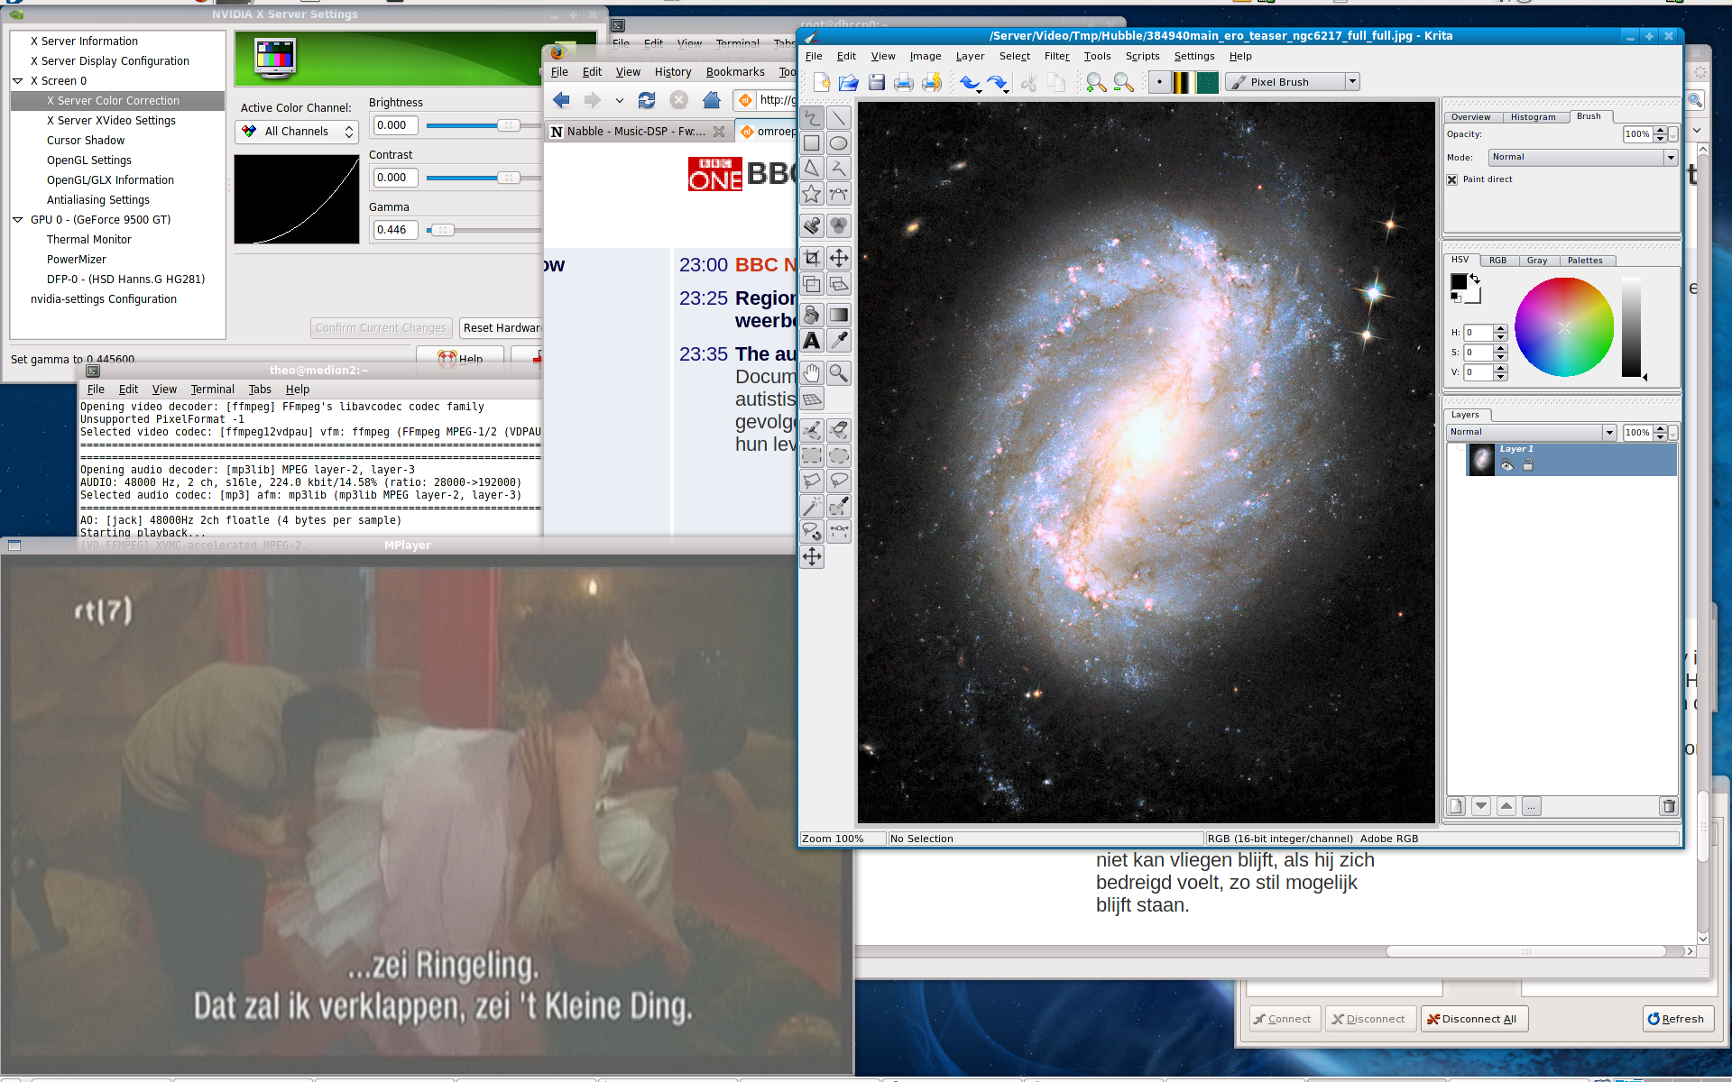Open Bookmarks menu in Firefox
Screen dimensions: 1732x1082
tap(735, 72)
